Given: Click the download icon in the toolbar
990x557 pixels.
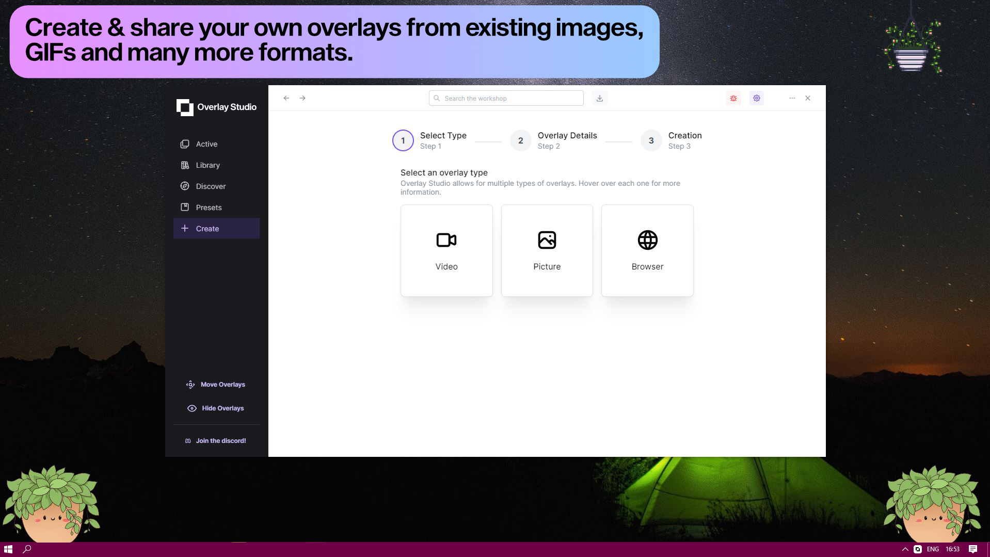Looking at the screenshot, I should coord(599,98).
